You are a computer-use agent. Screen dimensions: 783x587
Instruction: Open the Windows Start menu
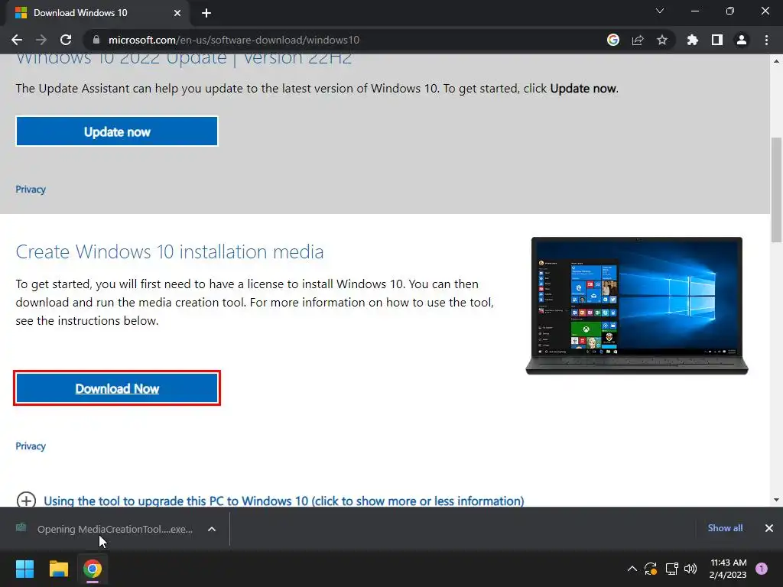click(24, 569)
